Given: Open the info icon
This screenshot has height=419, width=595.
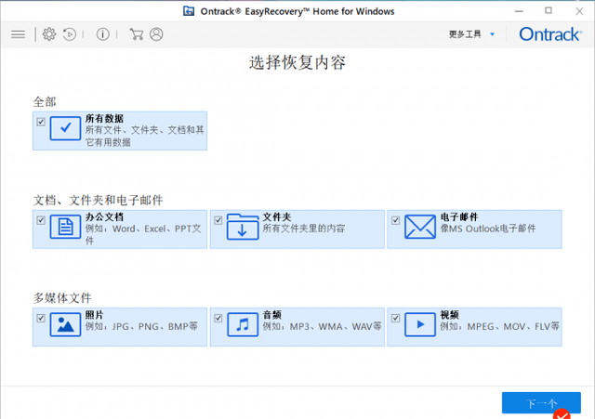Looking at the screenshot, I should [x=103, y=34].
